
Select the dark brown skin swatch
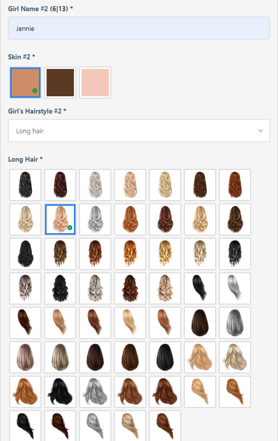(x=60, y=83)
